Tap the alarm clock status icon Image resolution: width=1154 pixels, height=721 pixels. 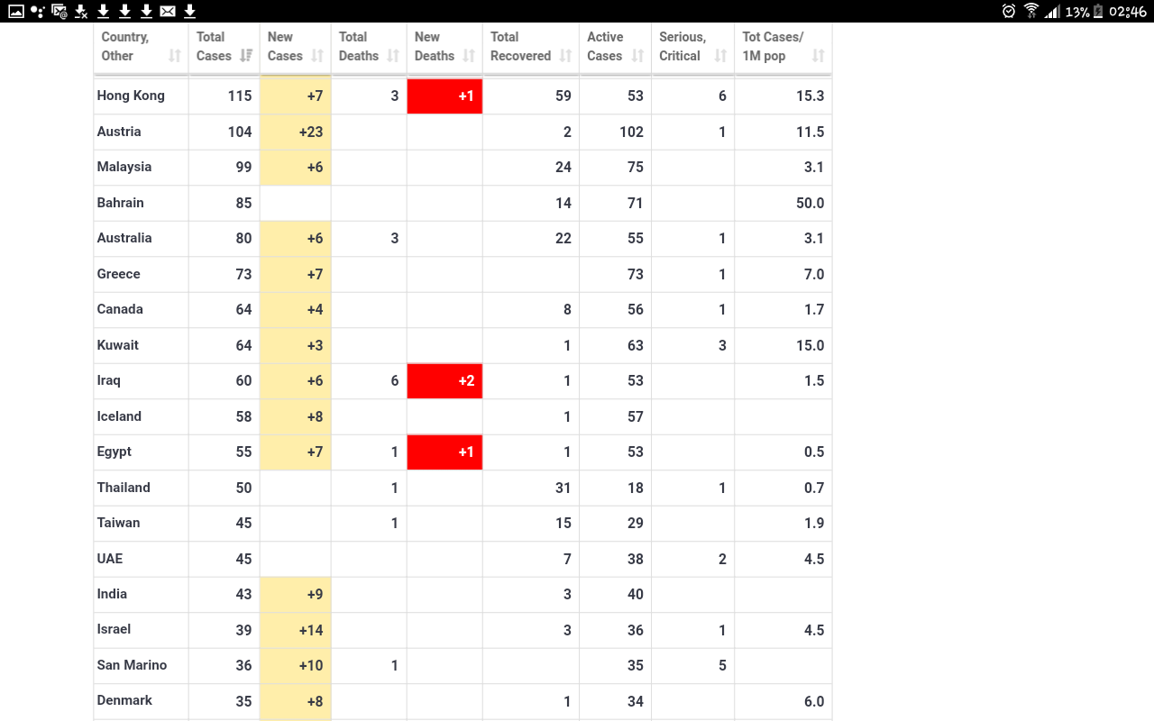point(1009,12)
